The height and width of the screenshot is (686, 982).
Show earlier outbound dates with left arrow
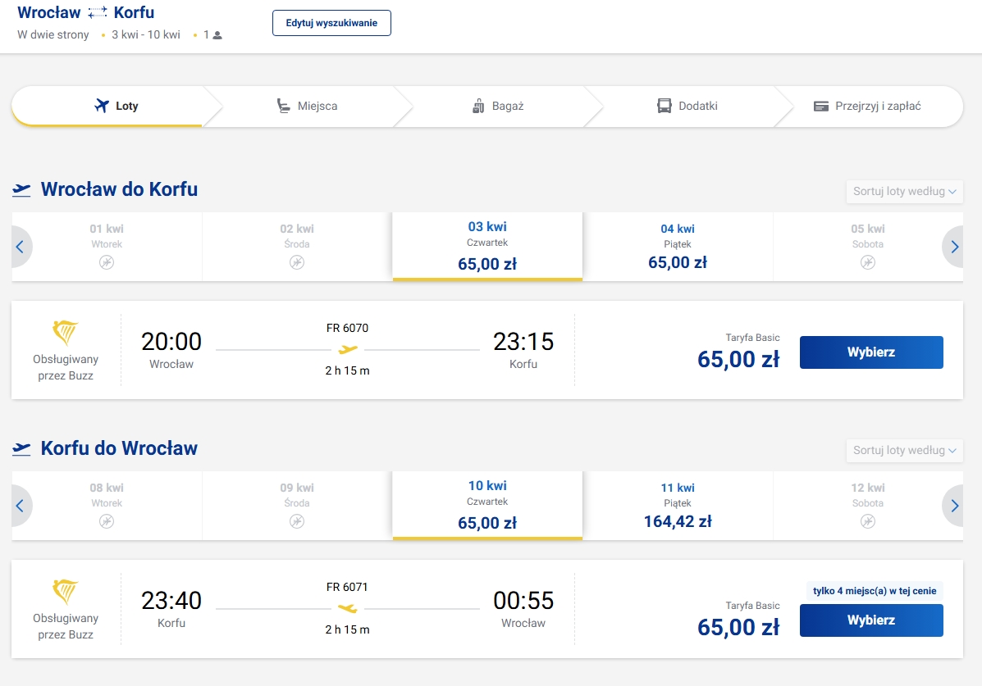[20, 247]
